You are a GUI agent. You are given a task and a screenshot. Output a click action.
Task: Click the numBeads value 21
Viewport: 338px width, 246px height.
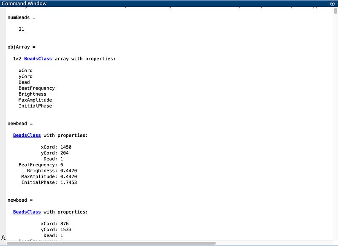pos(21,30)
